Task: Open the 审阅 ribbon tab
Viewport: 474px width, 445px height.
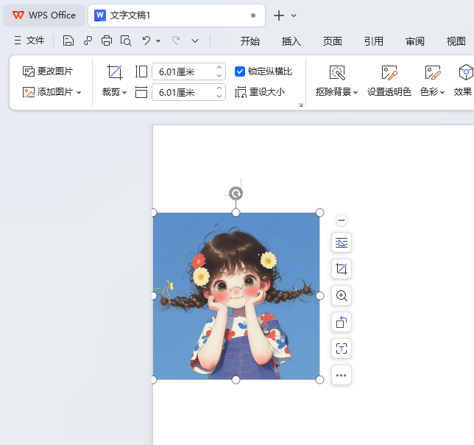Action: tap(415, 41)
